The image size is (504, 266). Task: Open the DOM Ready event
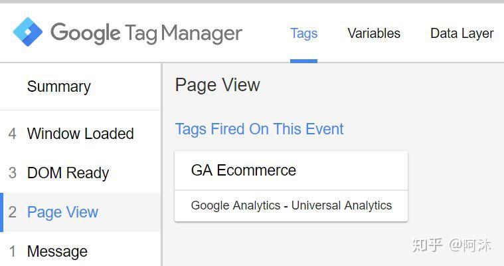tap(68, 174)
